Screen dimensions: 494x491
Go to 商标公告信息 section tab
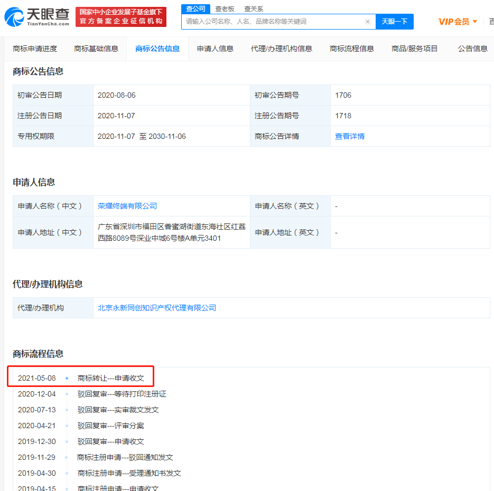(x=157, y=49)
